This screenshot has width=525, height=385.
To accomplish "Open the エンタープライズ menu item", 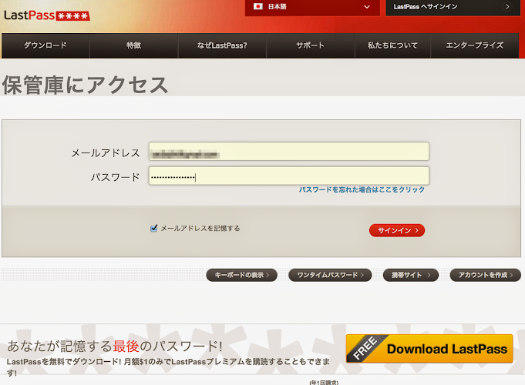I will (x=474, y=45).
